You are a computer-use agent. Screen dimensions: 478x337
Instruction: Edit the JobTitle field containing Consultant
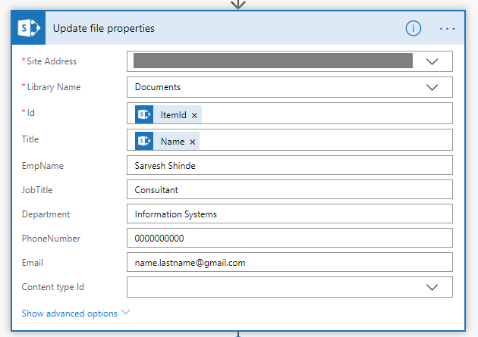tap(289, 190)
